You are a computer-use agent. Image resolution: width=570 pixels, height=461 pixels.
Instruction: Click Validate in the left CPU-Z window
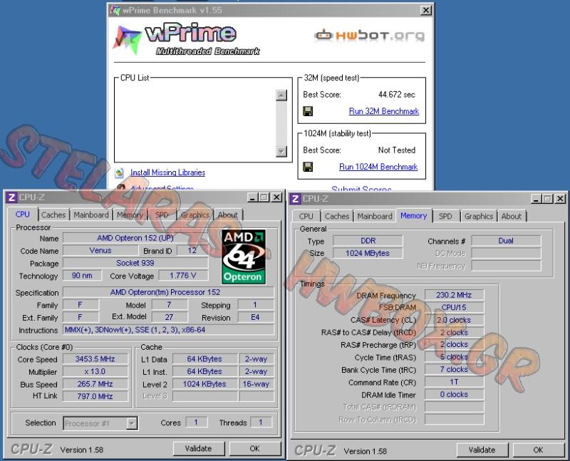tap(199, 449)
